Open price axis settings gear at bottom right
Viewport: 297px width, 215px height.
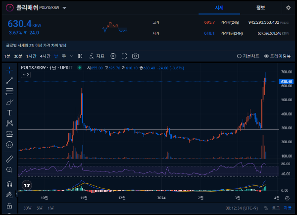click(287, 198)
